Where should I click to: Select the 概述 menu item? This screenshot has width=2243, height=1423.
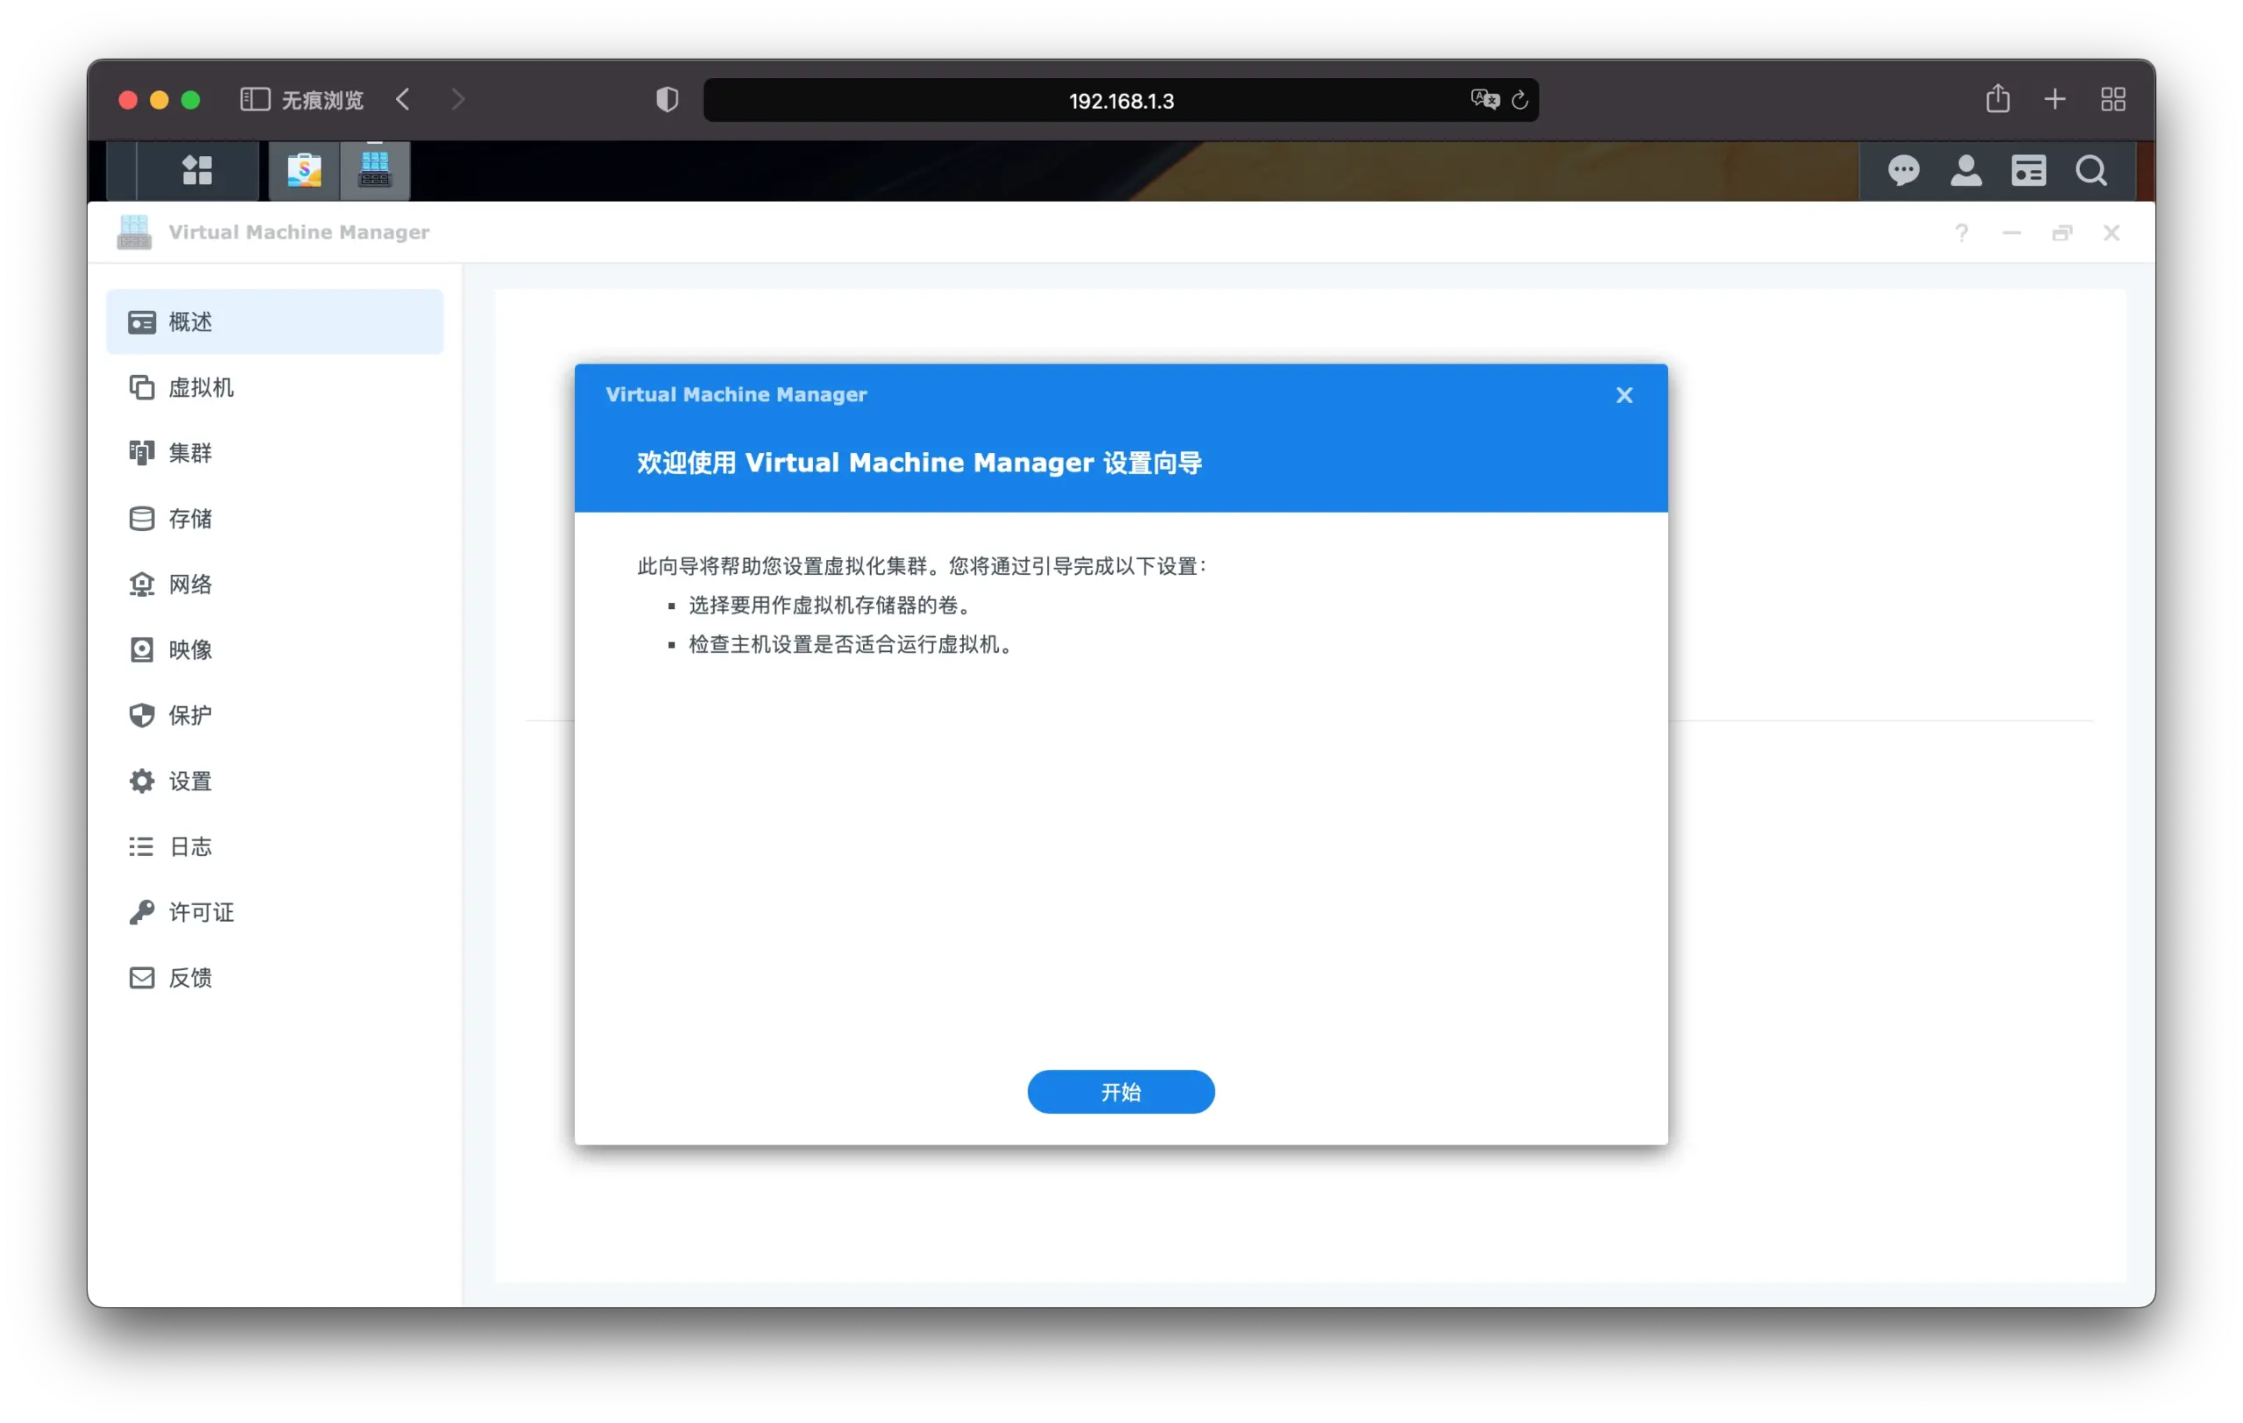pos(275,322)
